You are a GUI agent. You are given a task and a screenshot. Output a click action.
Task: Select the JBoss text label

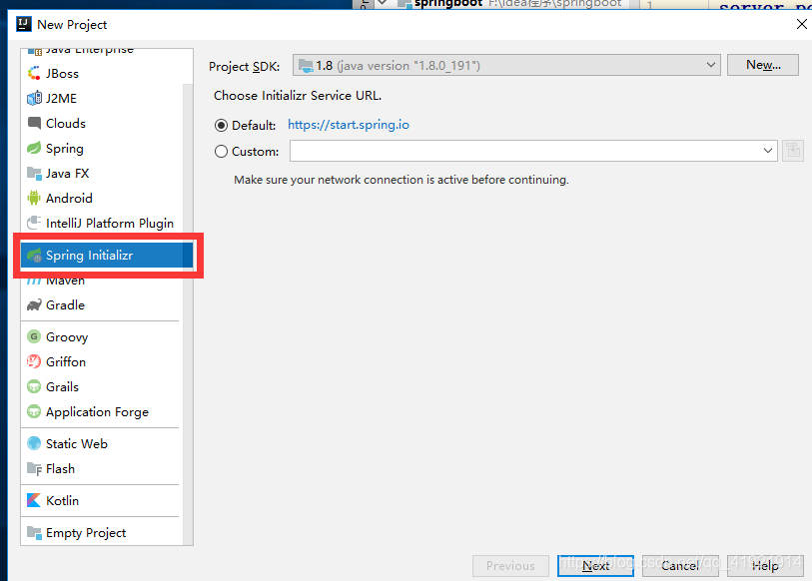62,74
